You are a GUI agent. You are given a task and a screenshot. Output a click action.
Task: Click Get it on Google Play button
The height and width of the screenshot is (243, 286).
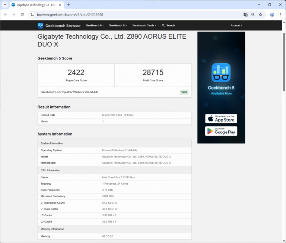click(221, 131)
